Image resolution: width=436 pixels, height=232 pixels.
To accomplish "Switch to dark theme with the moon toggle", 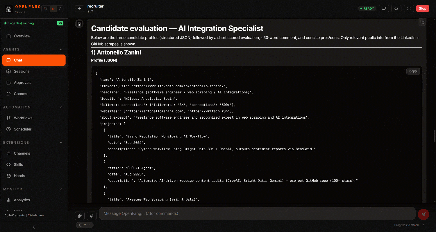I will pos(60,9).
